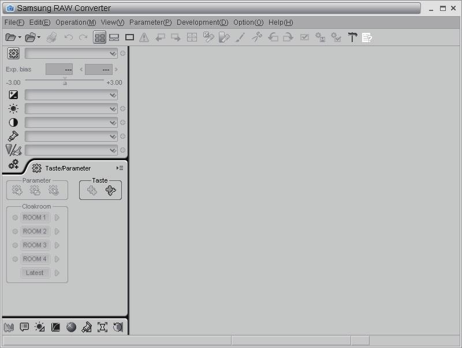The width and height of the screenshot is (462, 348).
Task: Click the hammer icon in toolbar
Action: (x=352, y=37)
